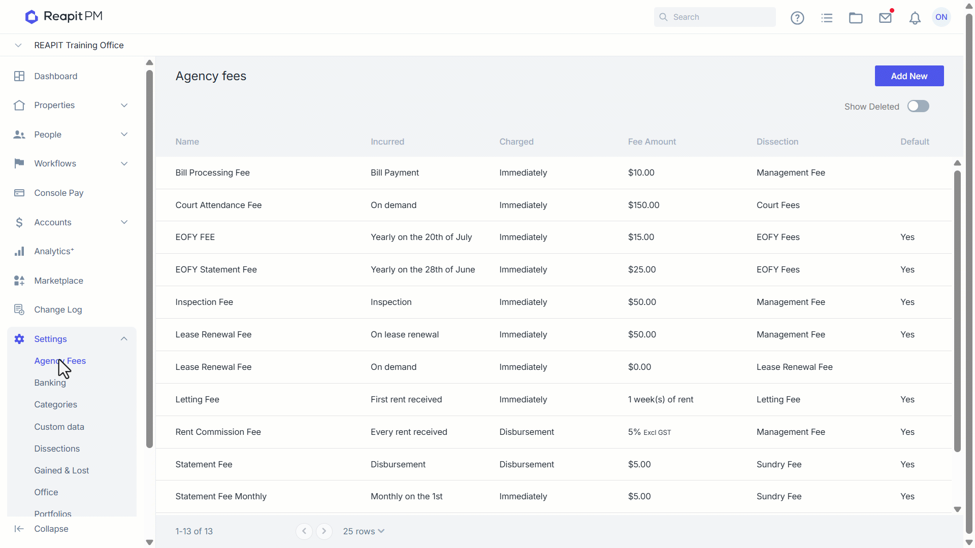Open the 25 rows dropdown
Viewport: 975px width, 548px height.
tap(364, 531)
